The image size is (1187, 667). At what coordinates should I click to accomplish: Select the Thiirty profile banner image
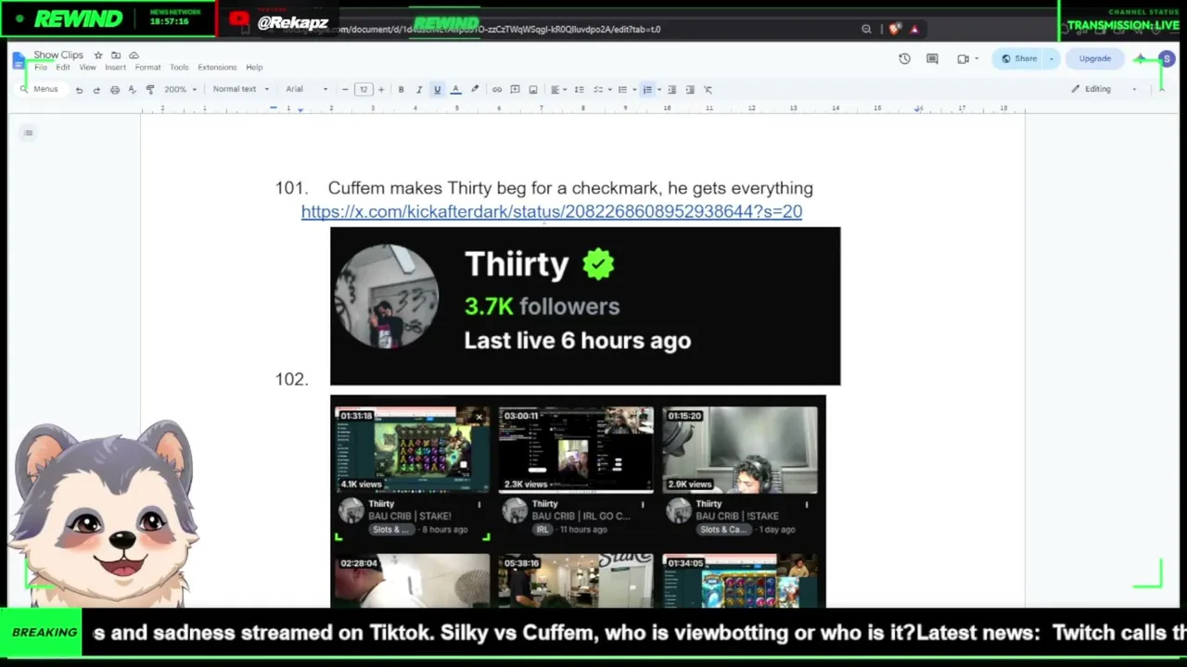click(585, 306)
